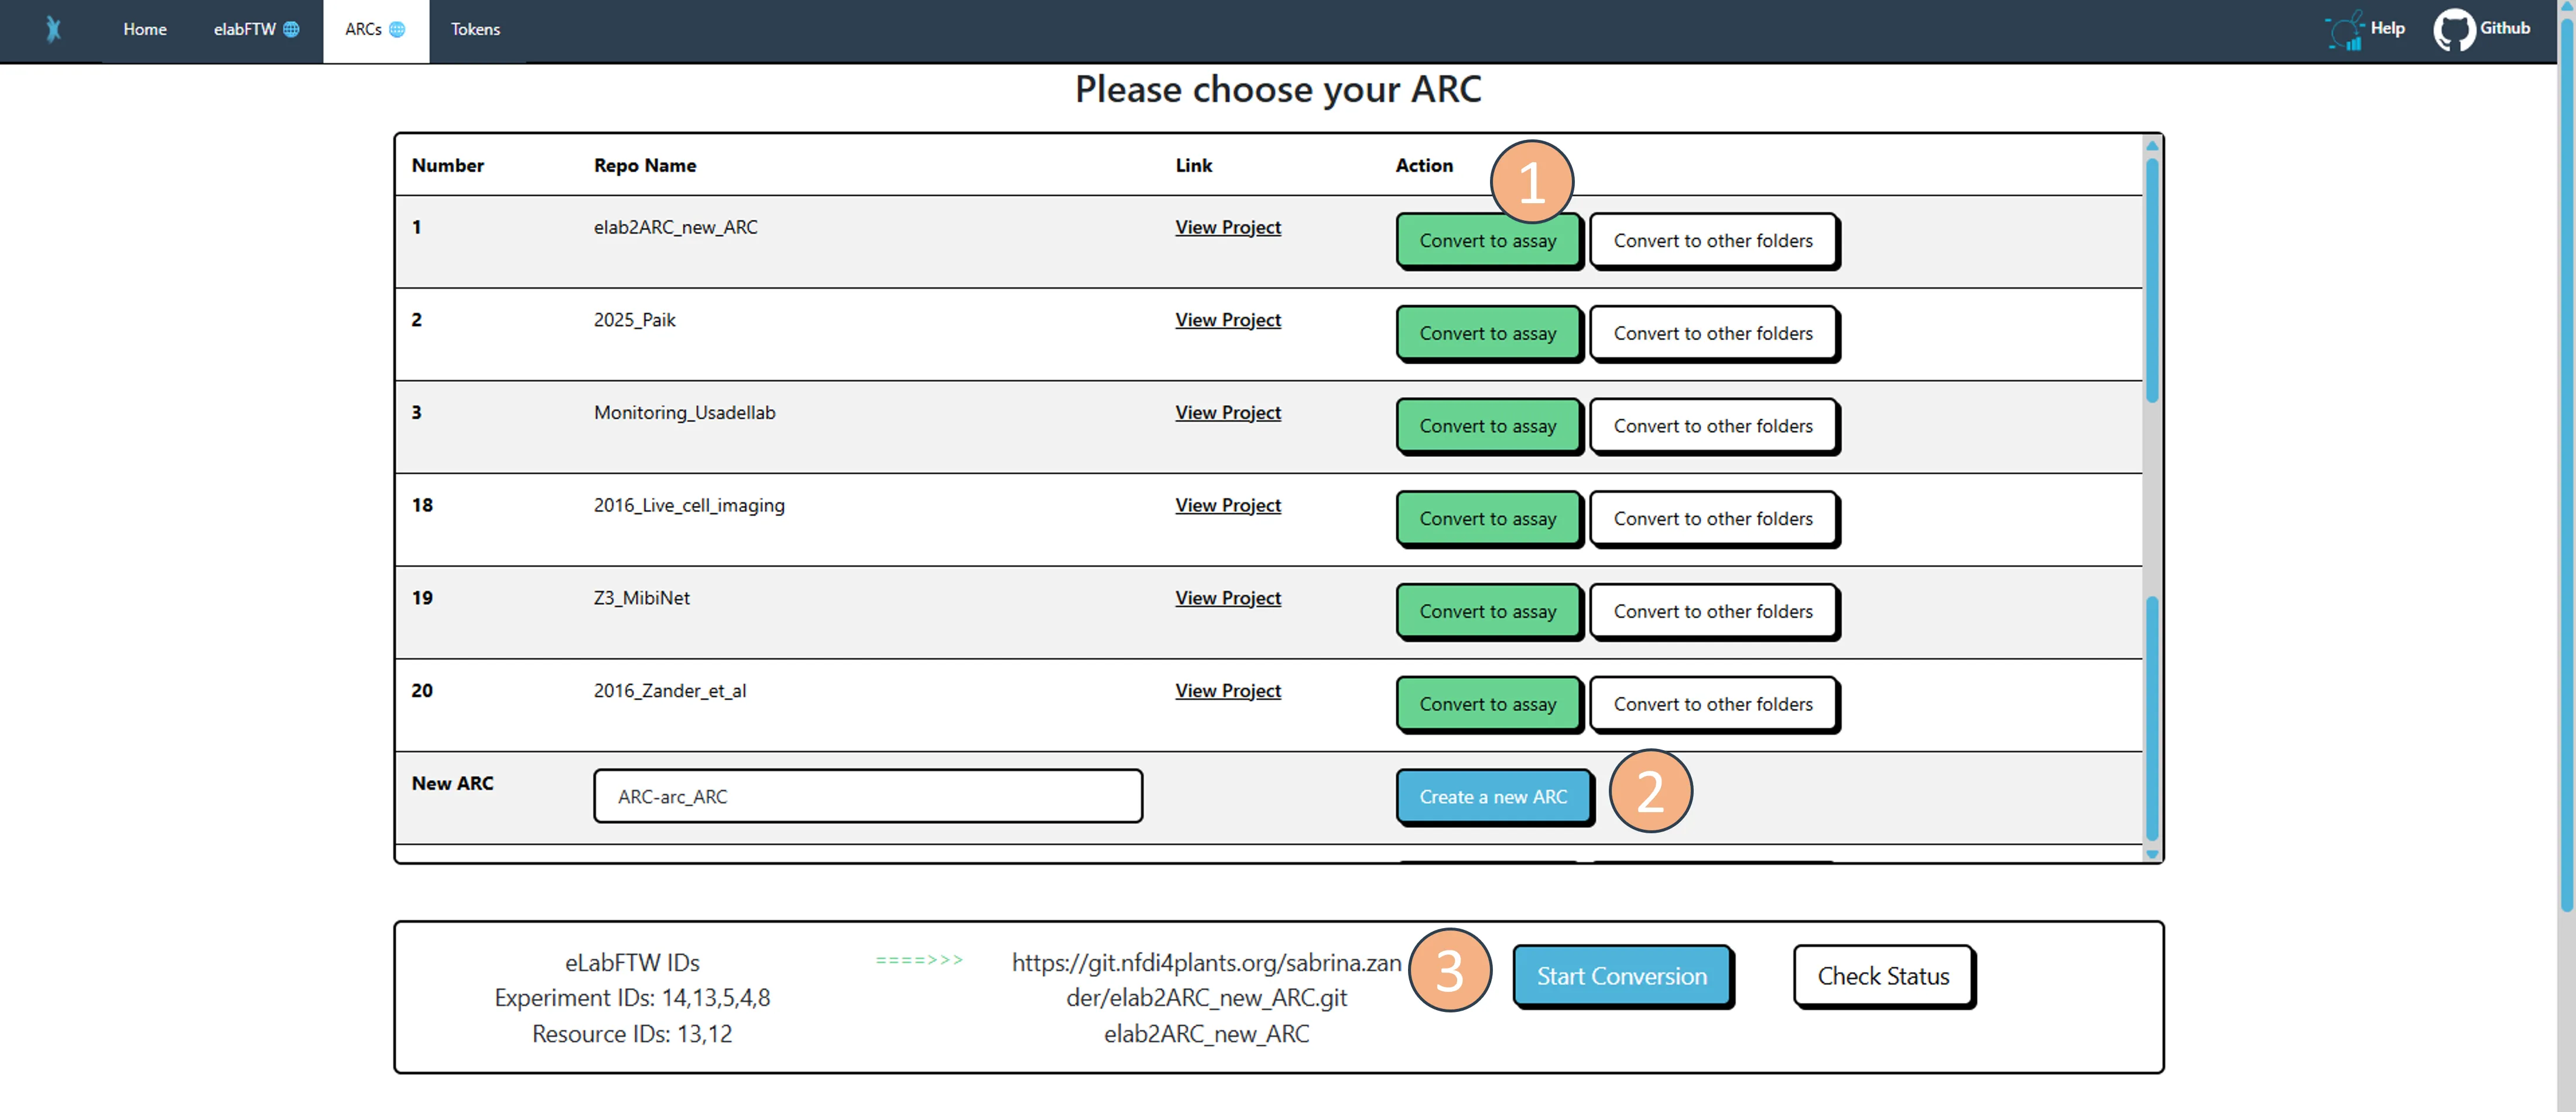Click globe icon beside ARCs
The height and width of the screenshot is (1112, 2576).
[397, 29]
